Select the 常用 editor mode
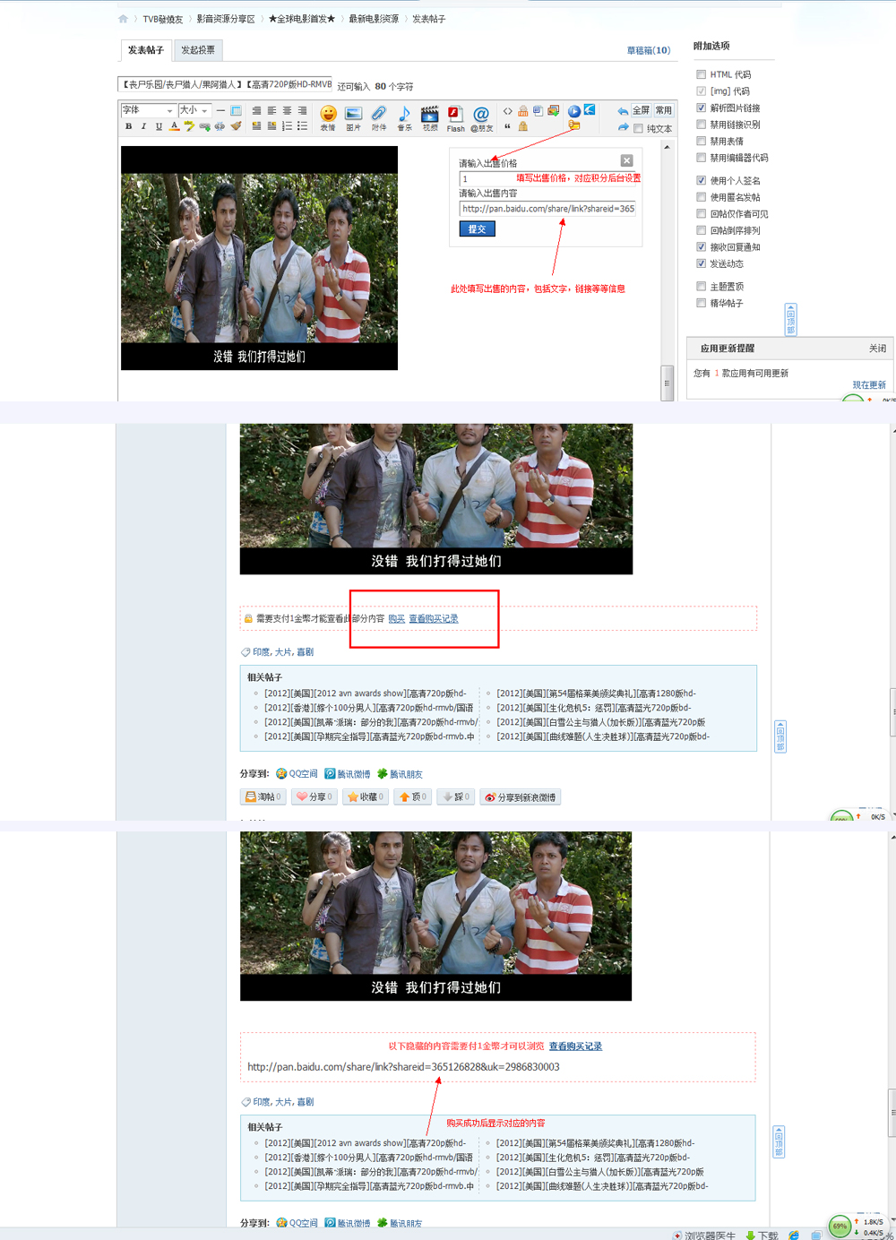This screenshot has height=1240, width=896. coord(663,110)
